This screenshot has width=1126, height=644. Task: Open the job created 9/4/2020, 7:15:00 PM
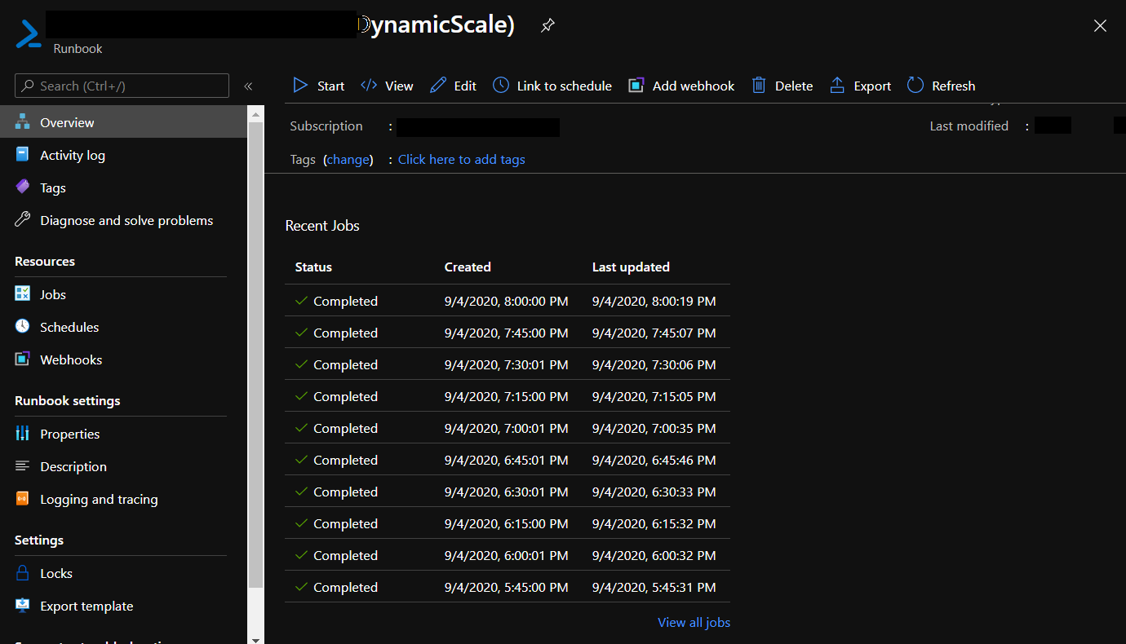(x=508, y=396)
